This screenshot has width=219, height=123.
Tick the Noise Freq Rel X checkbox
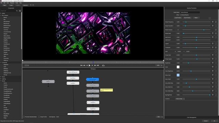tap(216, 26)
